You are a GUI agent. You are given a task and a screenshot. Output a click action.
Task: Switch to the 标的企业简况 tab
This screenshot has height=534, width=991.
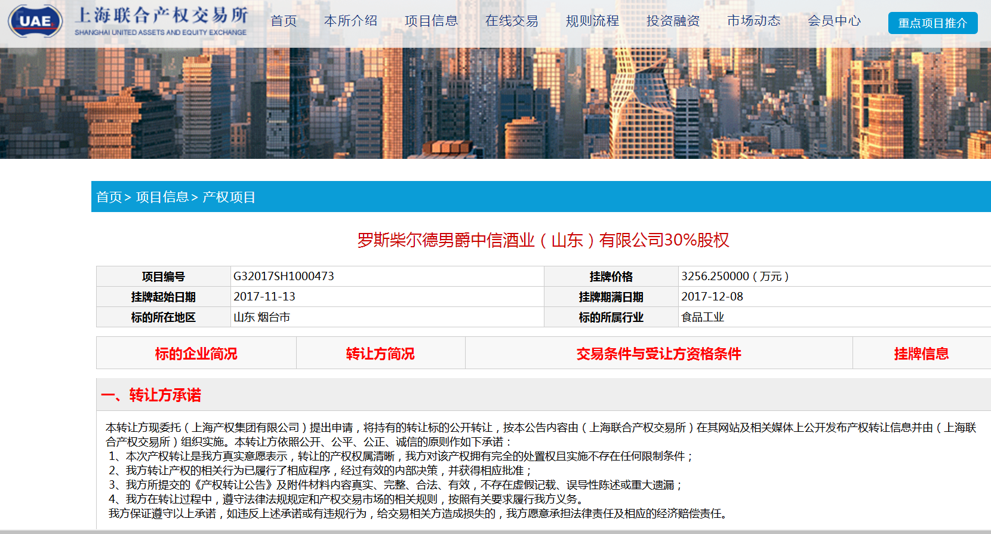tap(196, 354)
